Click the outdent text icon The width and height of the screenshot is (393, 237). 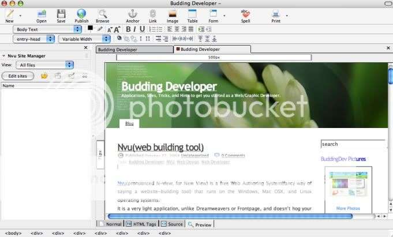click(208, 29)
